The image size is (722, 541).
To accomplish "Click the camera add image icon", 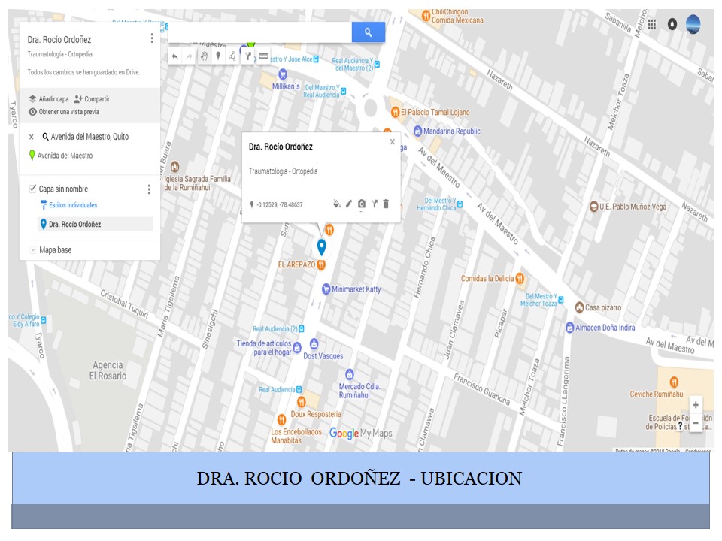I will pos(361,204).
